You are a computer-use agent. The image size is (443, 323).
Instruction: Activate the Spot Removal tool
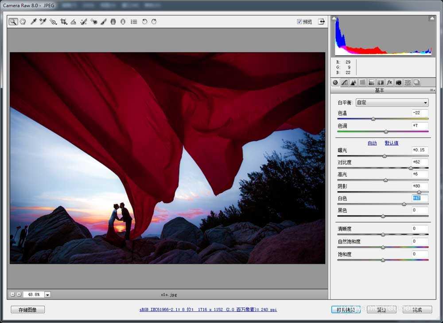coord(83,21)
